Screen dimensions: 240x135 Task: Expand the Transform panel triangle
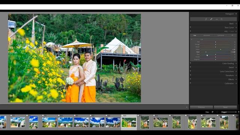(236, 75)
